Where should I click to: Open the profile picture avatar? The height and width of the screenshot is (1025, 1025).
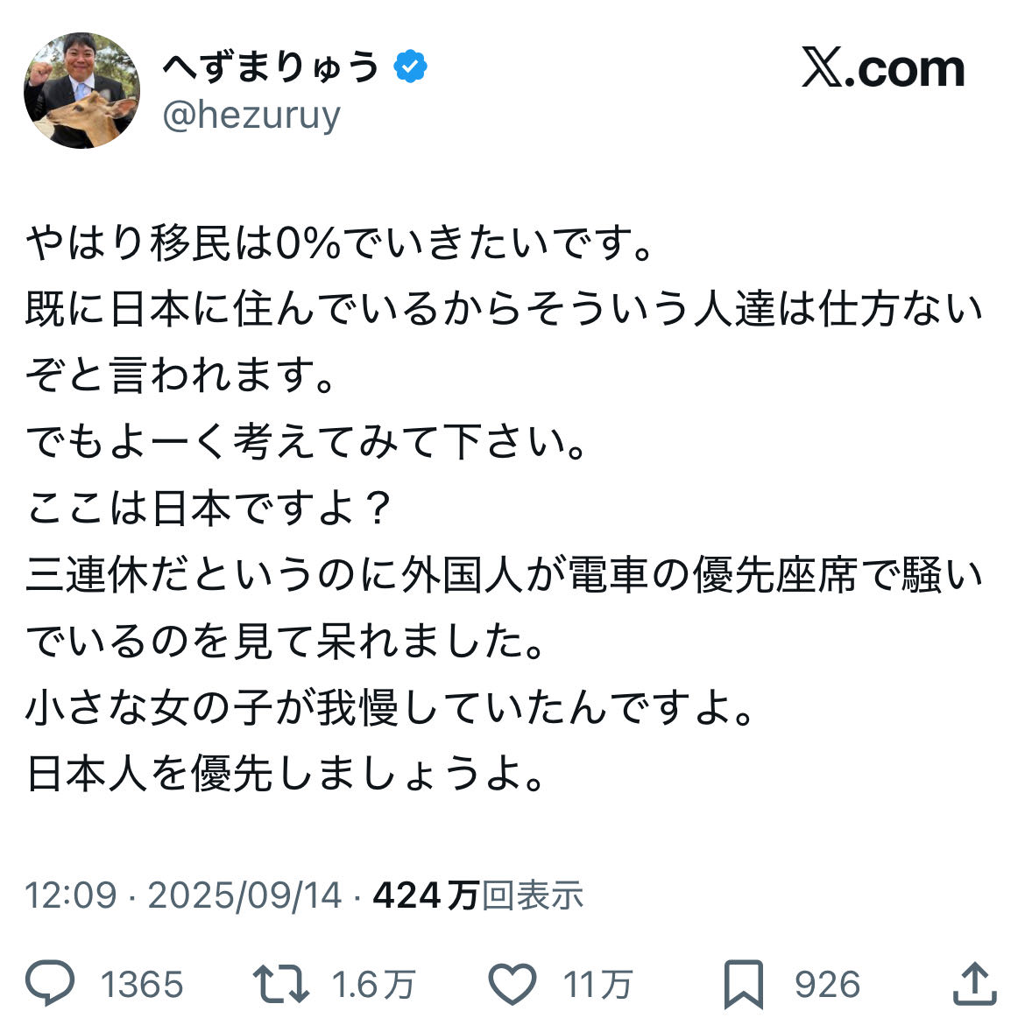pos(81,91)
